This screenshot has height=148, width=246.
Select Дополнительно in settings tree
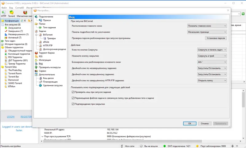(47, 75)
